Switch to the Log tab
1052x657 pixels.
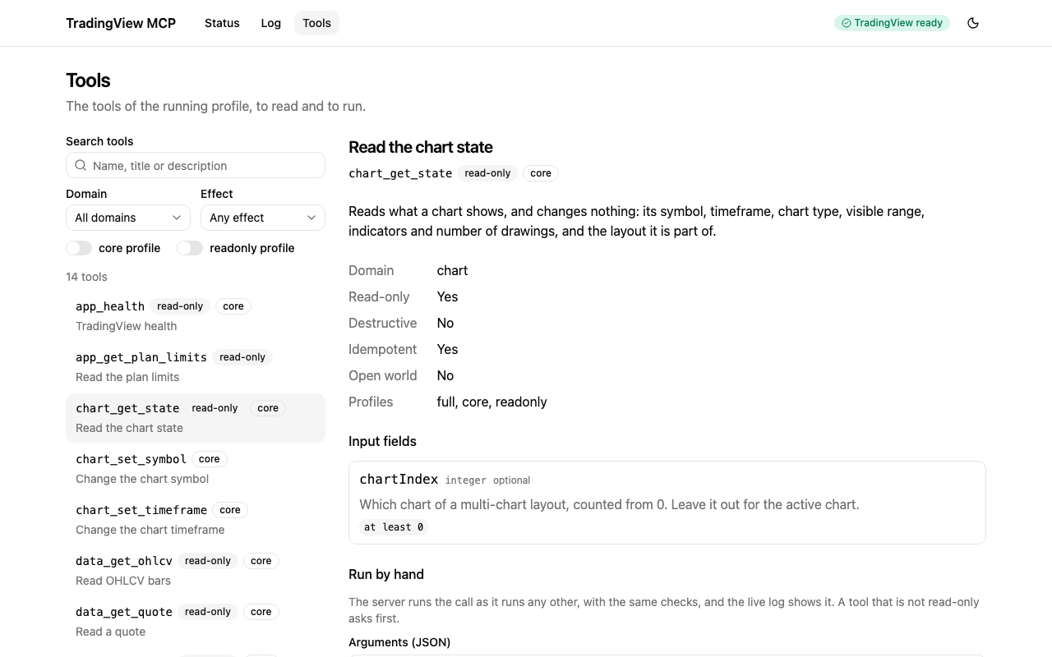tap(271, 23)
